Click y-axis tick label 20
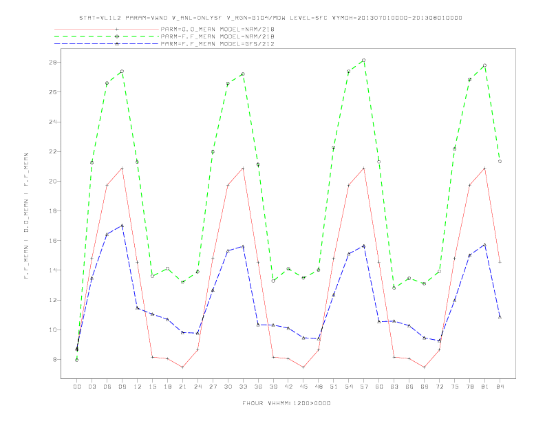 point(54,182)
